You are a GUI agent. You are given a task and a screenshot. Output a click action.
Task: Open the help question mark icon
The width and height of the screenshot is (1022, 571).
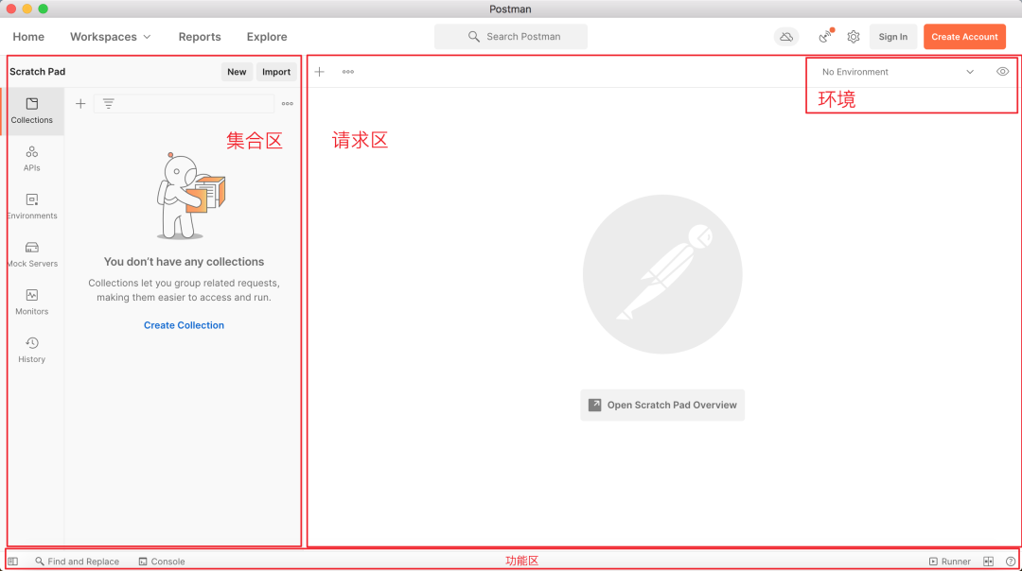1011,562
